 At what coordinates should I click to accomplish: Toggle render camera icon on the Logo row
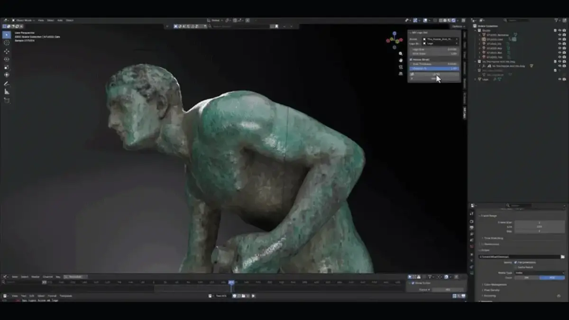pos(564,79)
